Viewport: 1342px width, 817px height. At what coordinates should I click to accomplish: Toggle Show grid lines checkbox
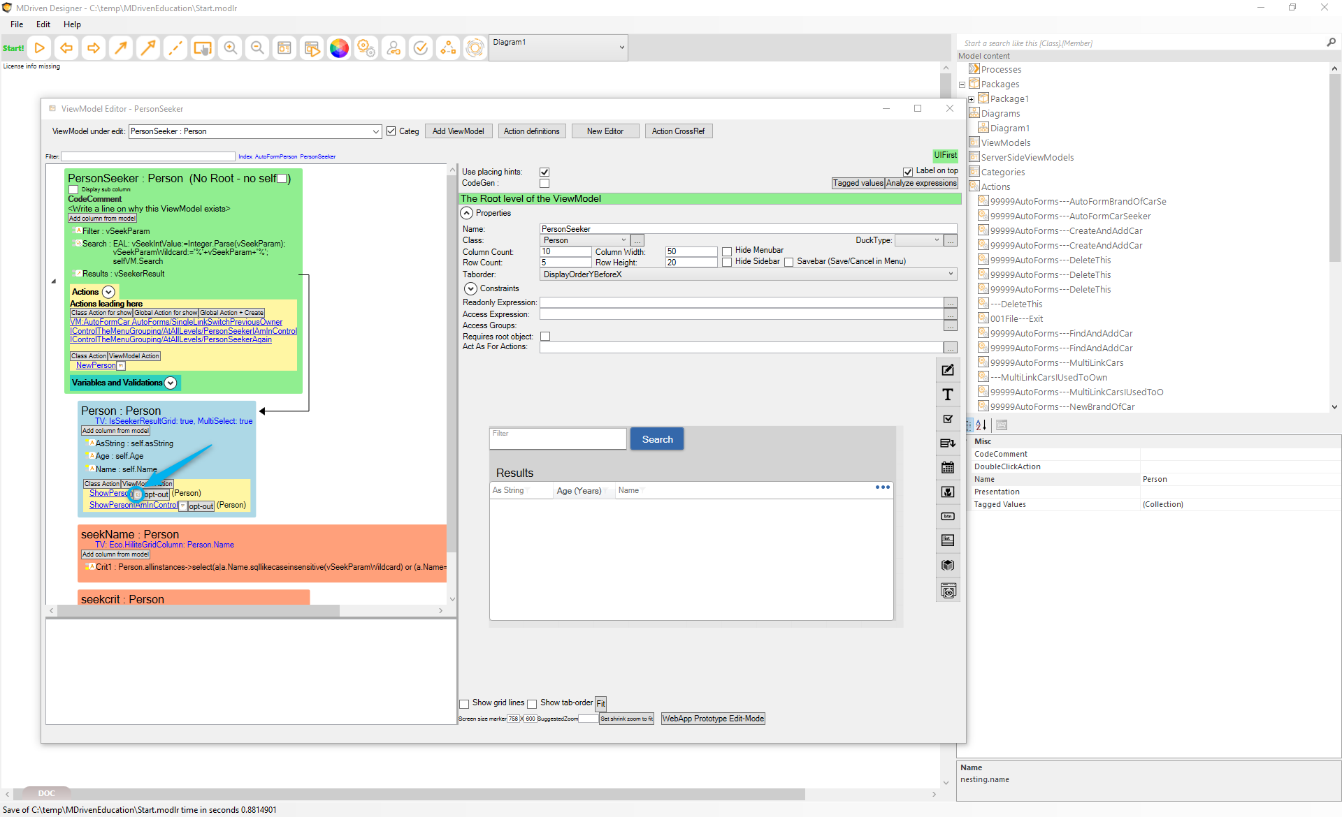[464, 704]
